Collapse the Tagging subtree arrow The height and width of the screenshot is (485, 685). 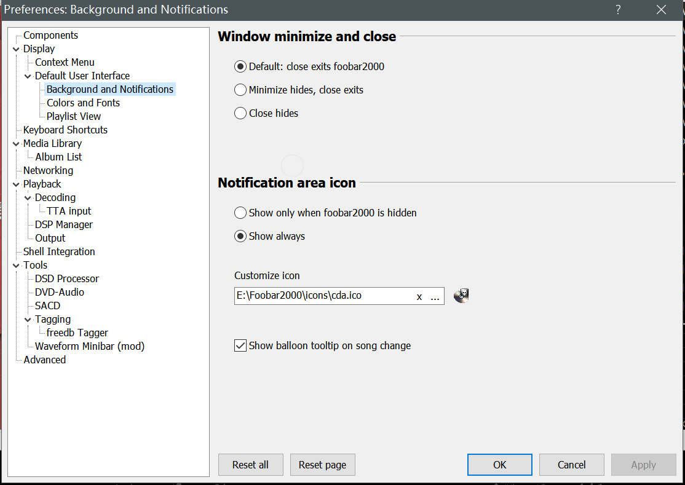(x=28, y=320)
